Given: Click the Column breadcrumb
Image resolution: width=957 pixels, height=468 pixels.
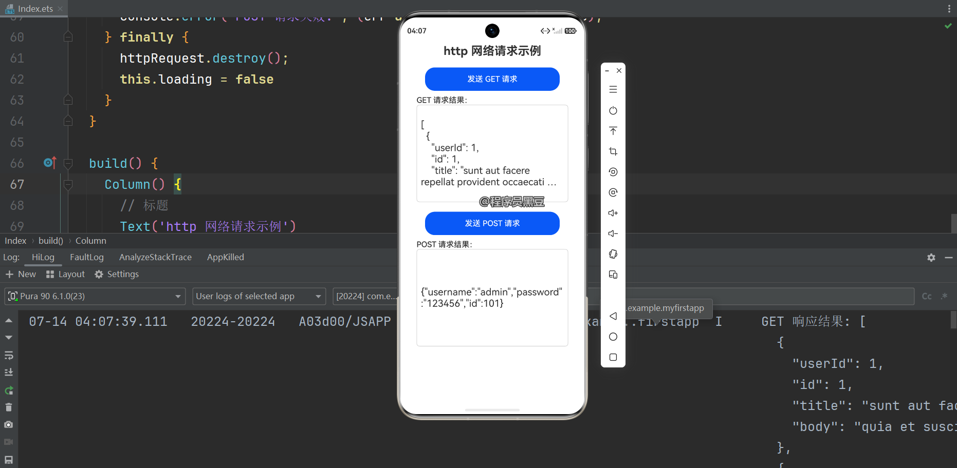Looking at the screenshot, I should tap(91, 241).
